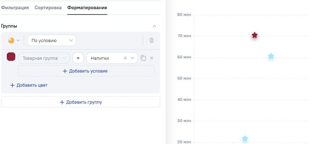Duplicate the condition with the copy icon
Screen dimensions: 317x144
tap(143, 58)
